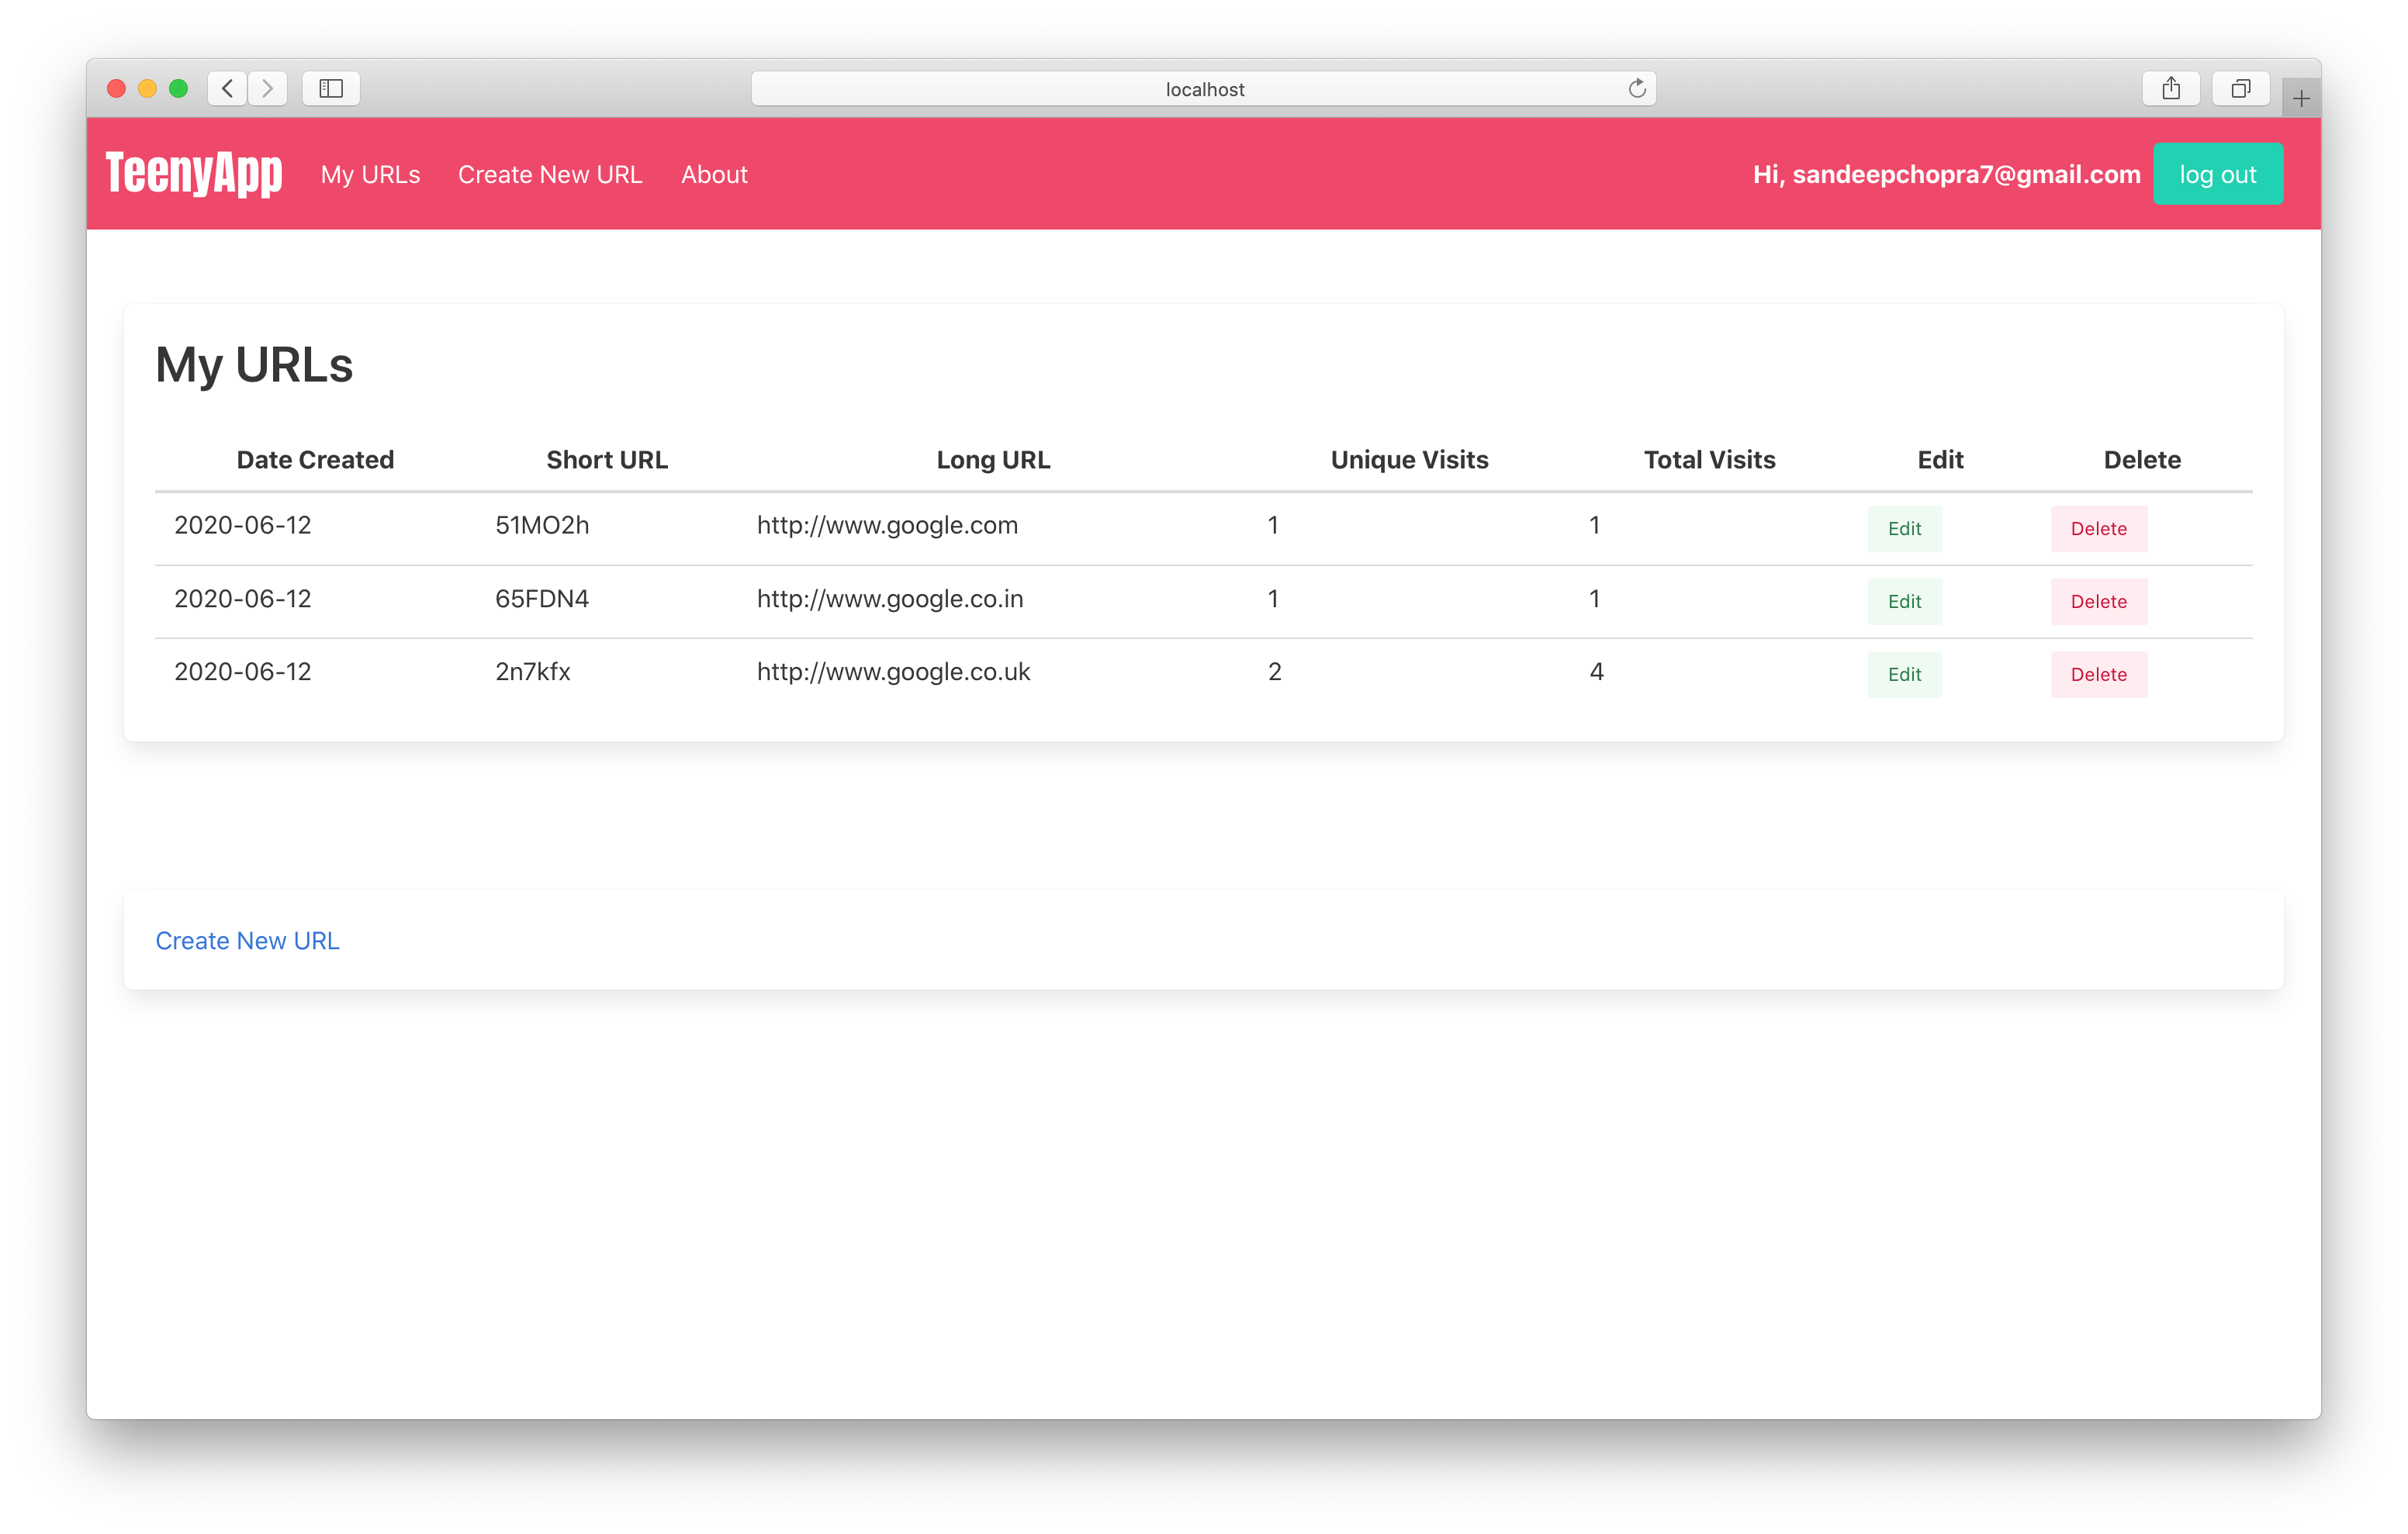Screen dimensions: 2408x1534
Task: Open Create New URL in navbar
Action: (x=550, y=175)
